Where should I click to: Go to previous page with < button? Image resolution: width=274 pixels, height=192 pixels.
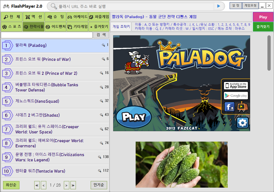(x=44, y=185)
